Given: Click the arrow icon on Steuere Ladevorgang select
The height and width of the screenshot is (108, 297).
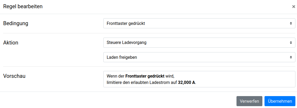Looking at the screenshot, I should [x=291, y=43].
